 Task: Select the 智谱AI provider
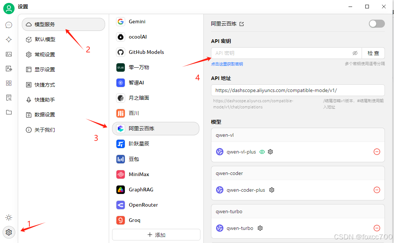156,83
